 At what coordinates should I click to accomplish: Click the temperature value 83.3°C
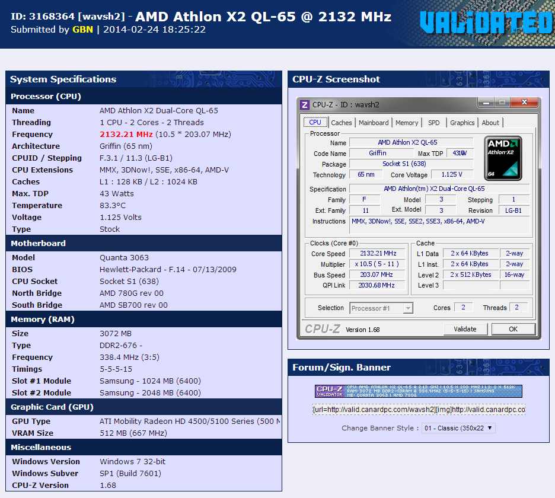click(x=113, y=206)
